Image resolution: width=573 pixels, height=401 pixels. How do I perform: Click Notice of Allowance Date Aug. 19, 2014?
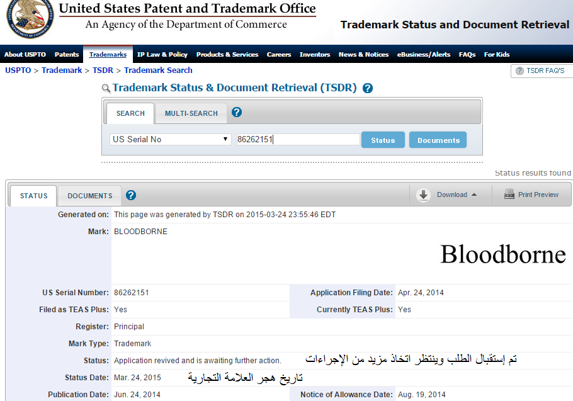(422, 395)
